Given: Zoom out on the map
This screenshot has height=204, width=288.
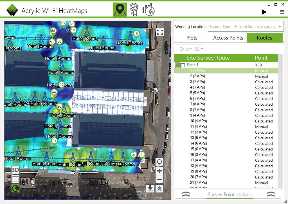Looking at the screenshot, I should point(159,179).
